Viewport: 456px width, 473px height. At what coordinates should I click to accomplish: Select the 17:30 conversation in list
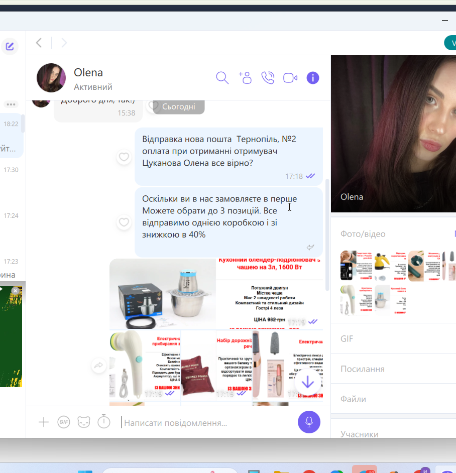coord(11,181)
